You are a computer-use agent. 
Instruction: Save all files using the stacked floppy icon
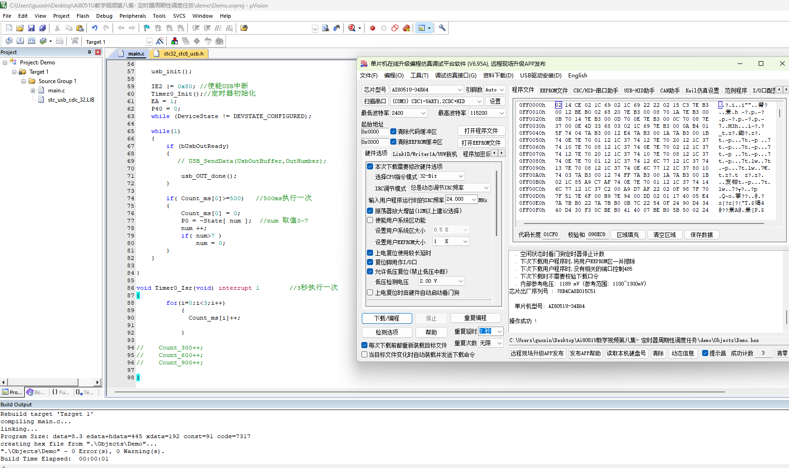point(42,28)
